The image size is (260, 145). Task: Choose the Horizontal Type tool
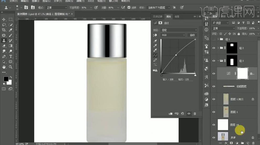coord(11,57)
